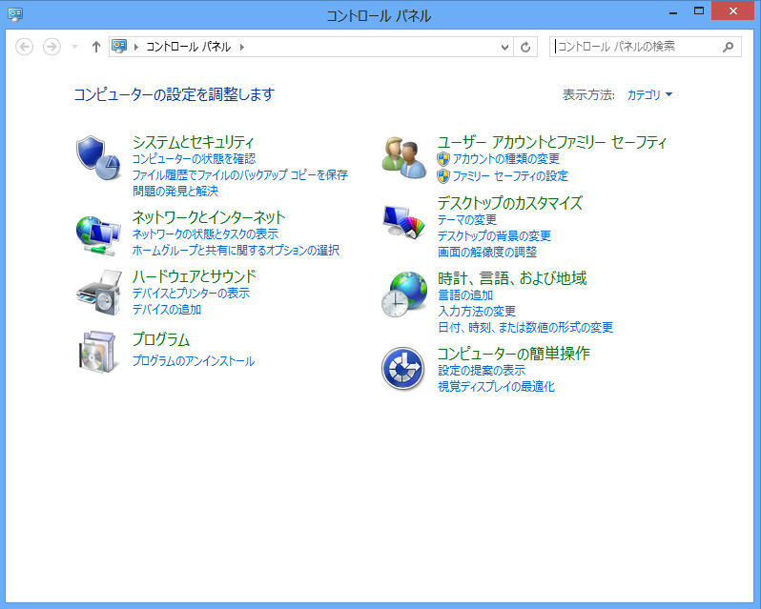Image resolution: width=761 pixels, height=609 pixels.
Task: Expand the address bar history dropdown
Action: [504, 47]
